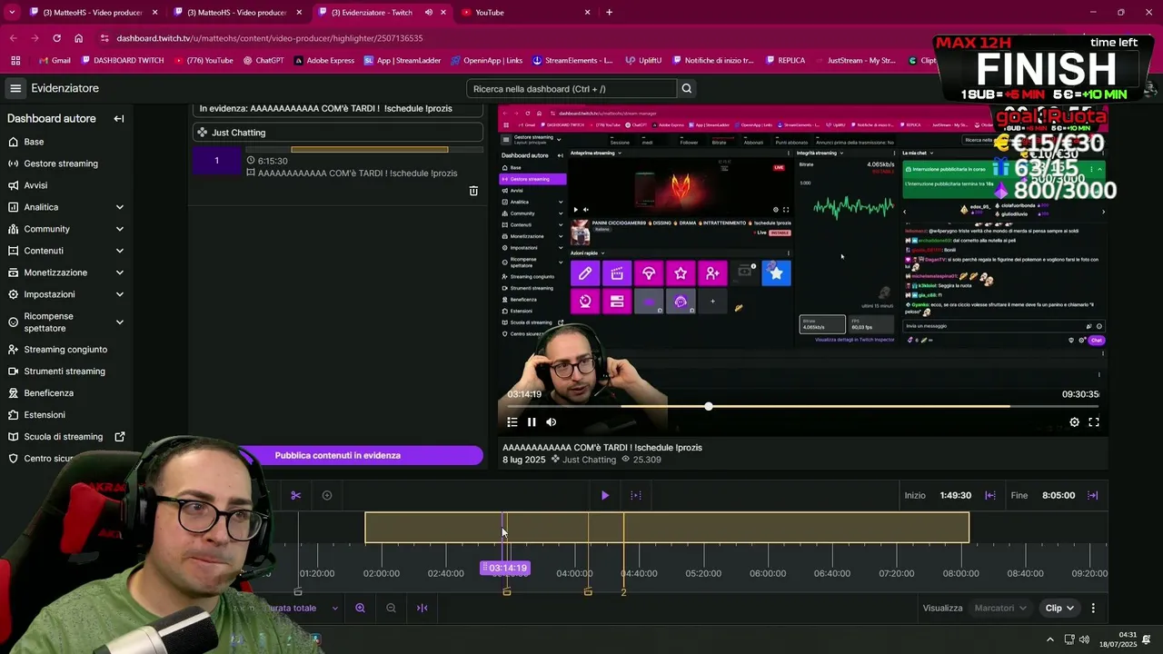Click the timeline marker labeled 2

coord(623,592)
